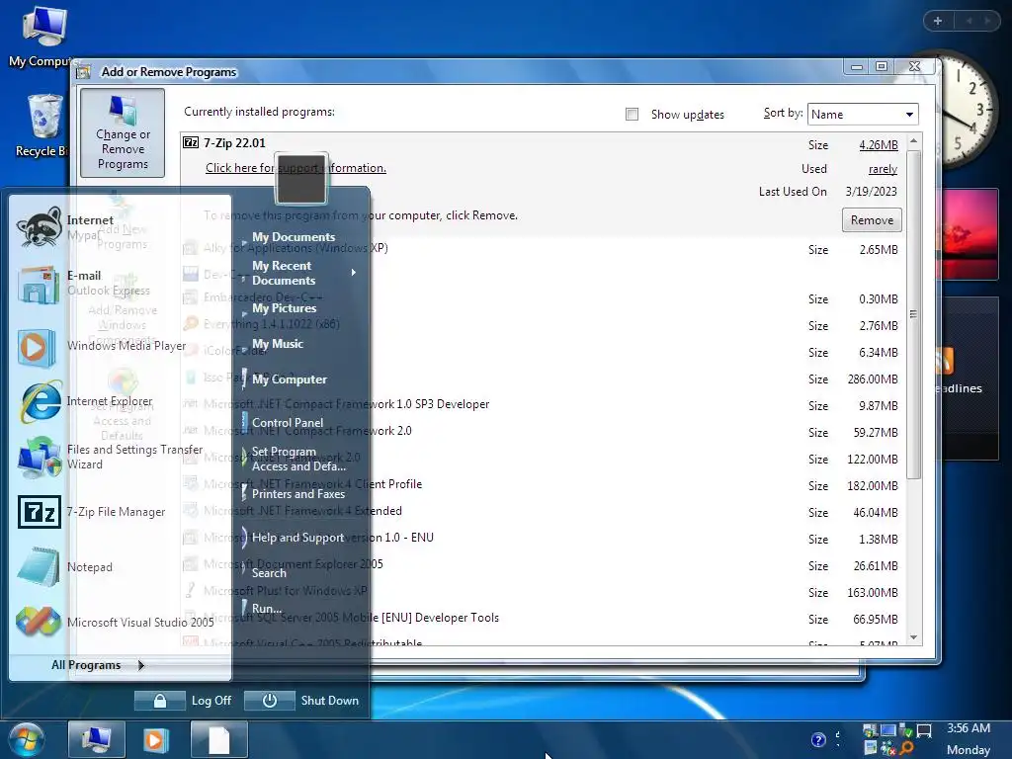The width and height of the screenshot is (1012, 759).
Task: Select Change or Remove Programs button
Action: click(123, 133)
